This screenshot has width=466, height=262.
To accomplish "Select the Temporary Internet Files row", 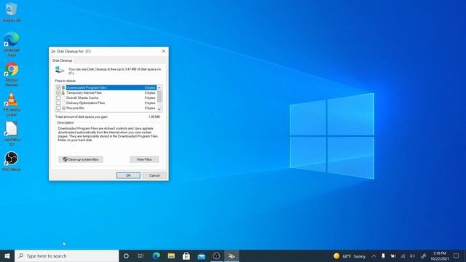I will click(x=106, y=92).
